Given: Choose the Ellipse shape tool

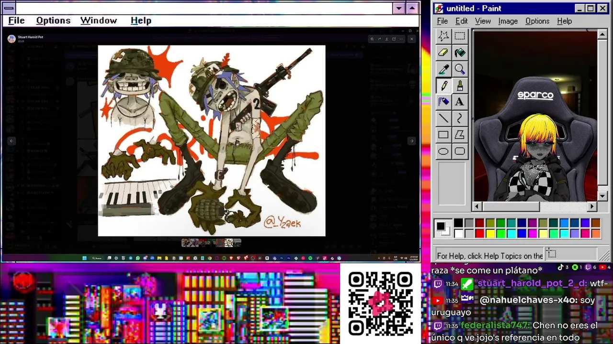Looking at the screenshot, I should [443, 151].
